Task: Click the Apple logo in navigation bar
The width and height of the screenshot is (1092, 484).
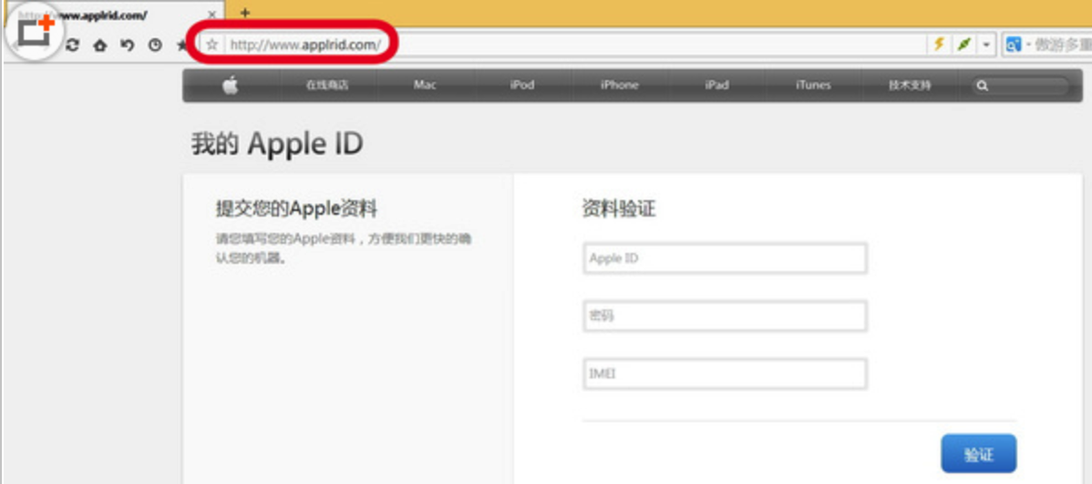Action: coord(230,86)
